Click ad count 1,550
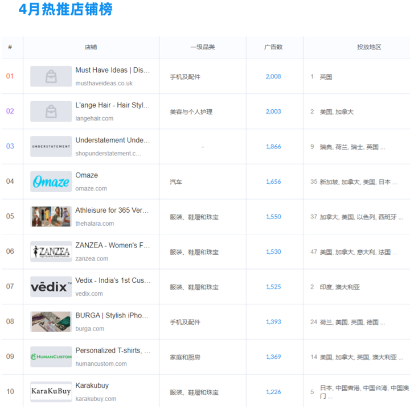410x409 pixels. point(273,217)
